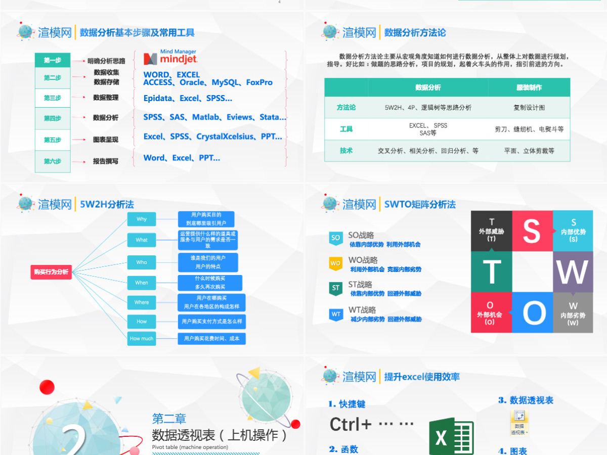Click the big blue O tile
Image resolution: width=607 pixels, height=455 pixels.
pyautogui.click(x=532, y=312)
